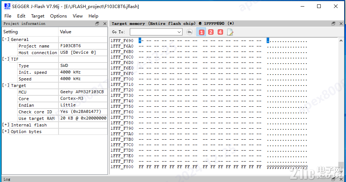Undock the Project information panel
This screenshot has height=182, width=346.
97,24
